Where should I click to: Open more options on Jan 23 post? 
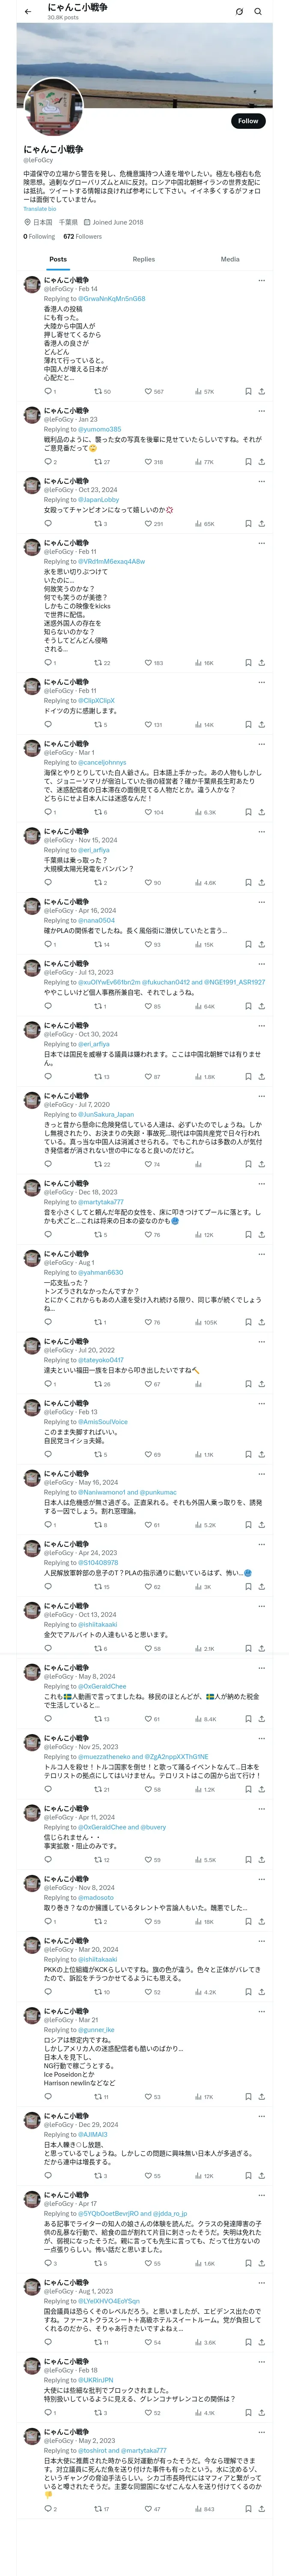(261, 410)
